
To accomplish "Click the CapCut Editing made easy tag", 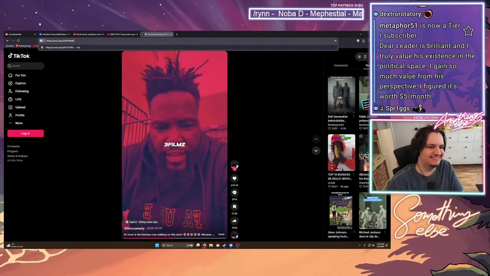I will pyautogui.click(x=142, y=222).
